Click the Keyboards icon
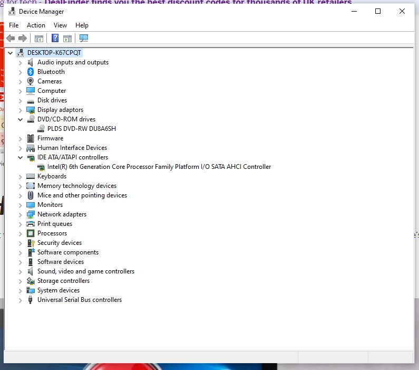The width and height of the screenshot is (419, 370). [31, 176]
